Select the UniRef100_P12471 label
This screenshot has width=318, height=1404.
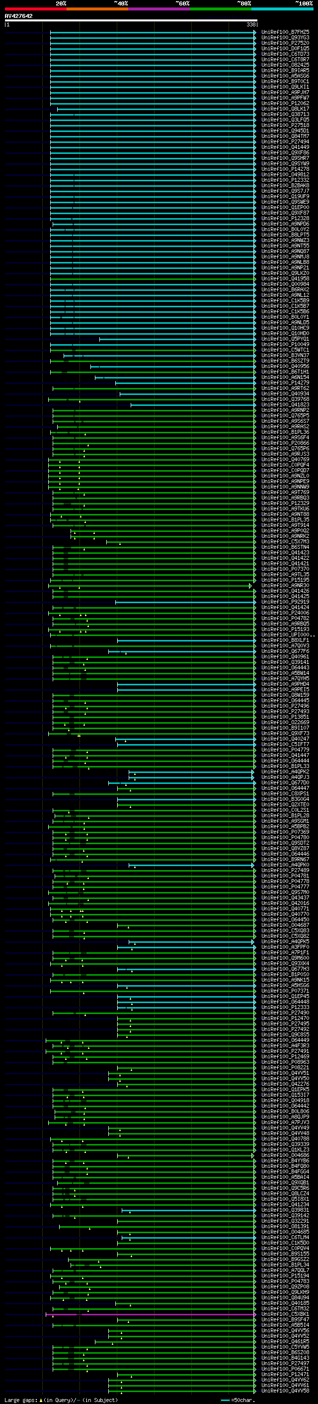285,1374
